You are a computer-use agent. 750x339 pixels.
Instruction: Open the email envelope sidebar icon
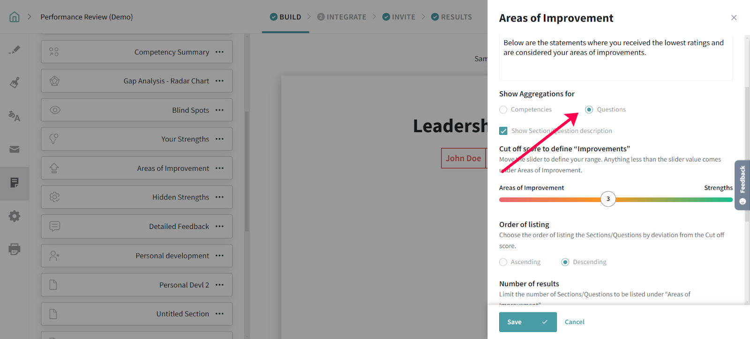point(15,149)
